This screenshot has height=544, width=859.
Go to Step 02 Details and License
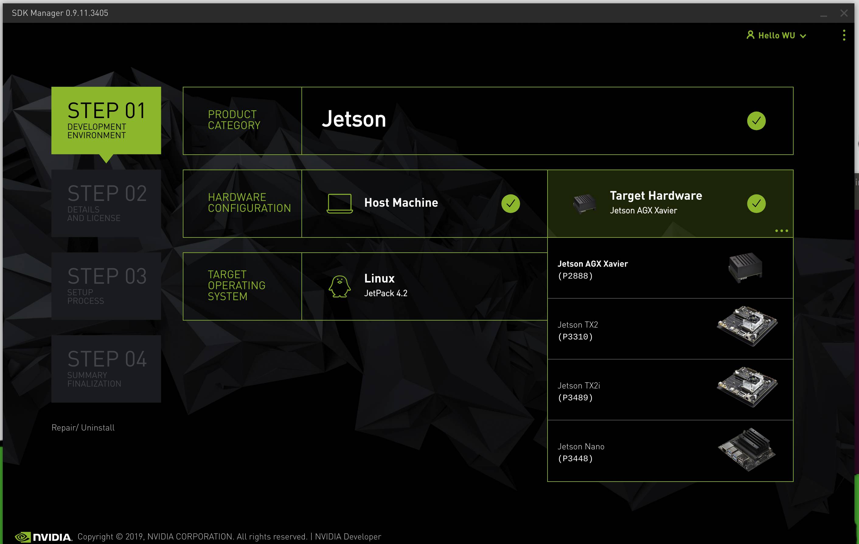106,203
